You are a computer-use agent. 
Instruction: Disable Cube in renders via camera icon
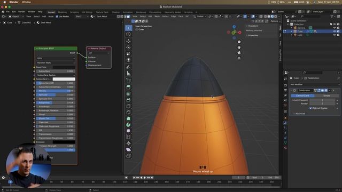(338, 31)
